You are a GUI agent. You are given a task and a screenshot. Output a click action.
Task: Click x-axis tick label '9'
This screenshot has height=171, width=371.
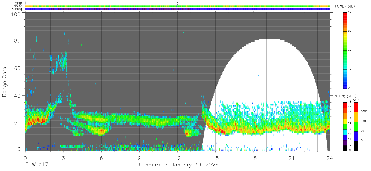click(x=140, y=158)
